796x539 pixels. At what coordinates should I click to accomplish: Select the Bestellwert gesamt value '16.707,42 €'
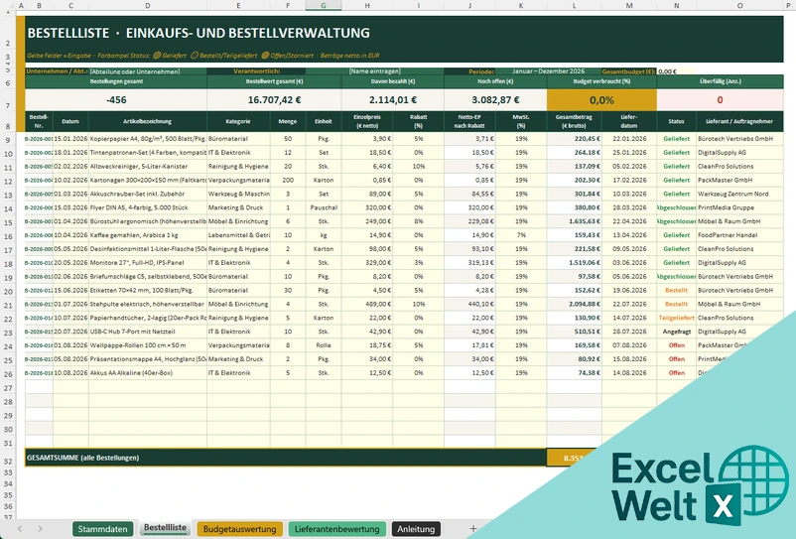(274, 100)
